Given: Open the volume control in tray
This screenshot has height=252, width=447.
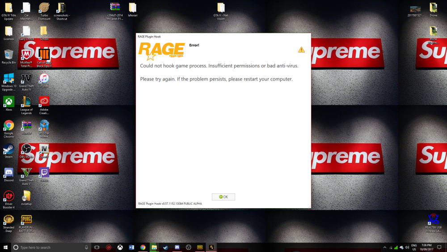Looking at the screenshot, I should pyautogui.click(x=407, y=248).
